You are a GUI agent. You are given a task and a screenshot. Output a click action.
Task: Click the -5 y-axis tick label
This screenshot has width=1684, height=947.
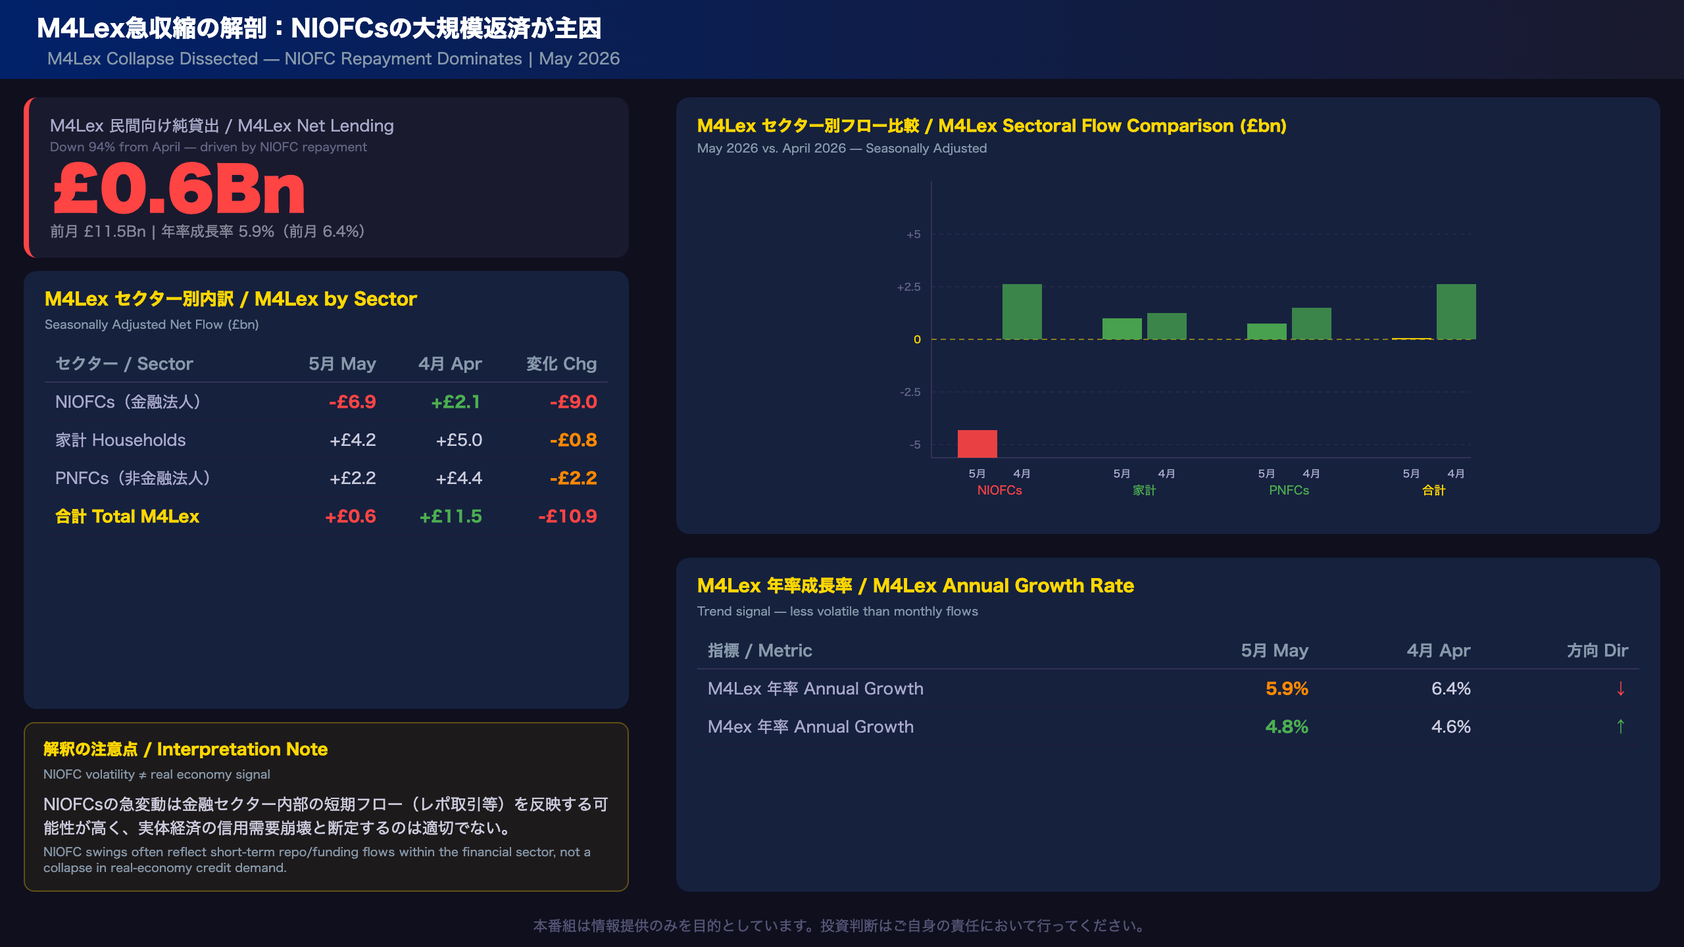[x=915, y=445]
